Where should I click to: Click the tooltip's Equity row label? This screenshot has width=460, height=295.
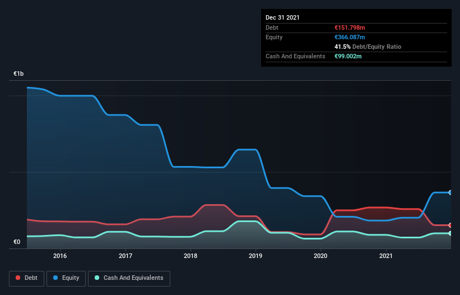click(x=274, y=37)
